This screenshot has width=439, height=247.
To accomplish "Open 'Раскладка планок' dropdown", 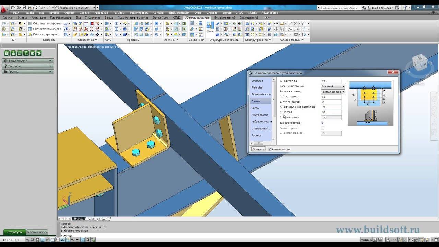I will 333,92.
